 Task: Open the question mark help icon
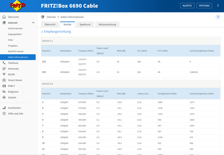tap(218, 17)
